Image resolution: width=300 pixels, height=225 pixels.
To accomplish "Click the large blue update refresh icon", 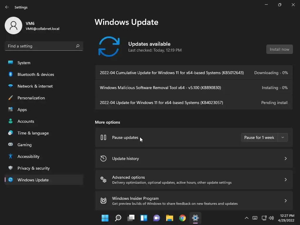I will 109,47.
